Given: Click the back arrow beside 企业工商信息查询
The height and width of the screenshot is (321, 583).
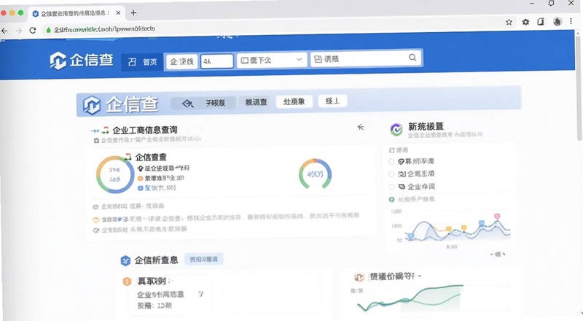Looking at the screenshot, I should 361,128.
